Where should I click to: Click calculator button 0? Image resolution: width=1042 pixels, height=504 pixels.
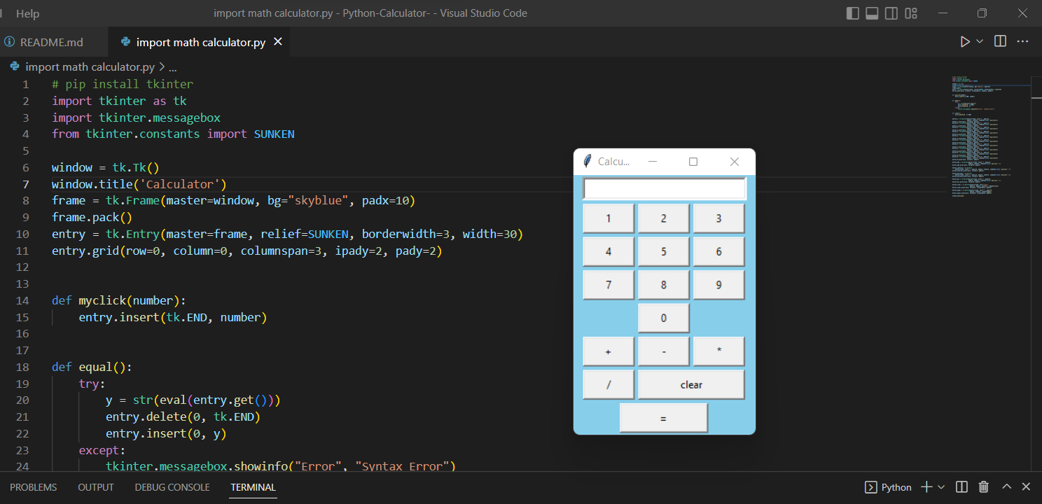[x=664, y=318]
